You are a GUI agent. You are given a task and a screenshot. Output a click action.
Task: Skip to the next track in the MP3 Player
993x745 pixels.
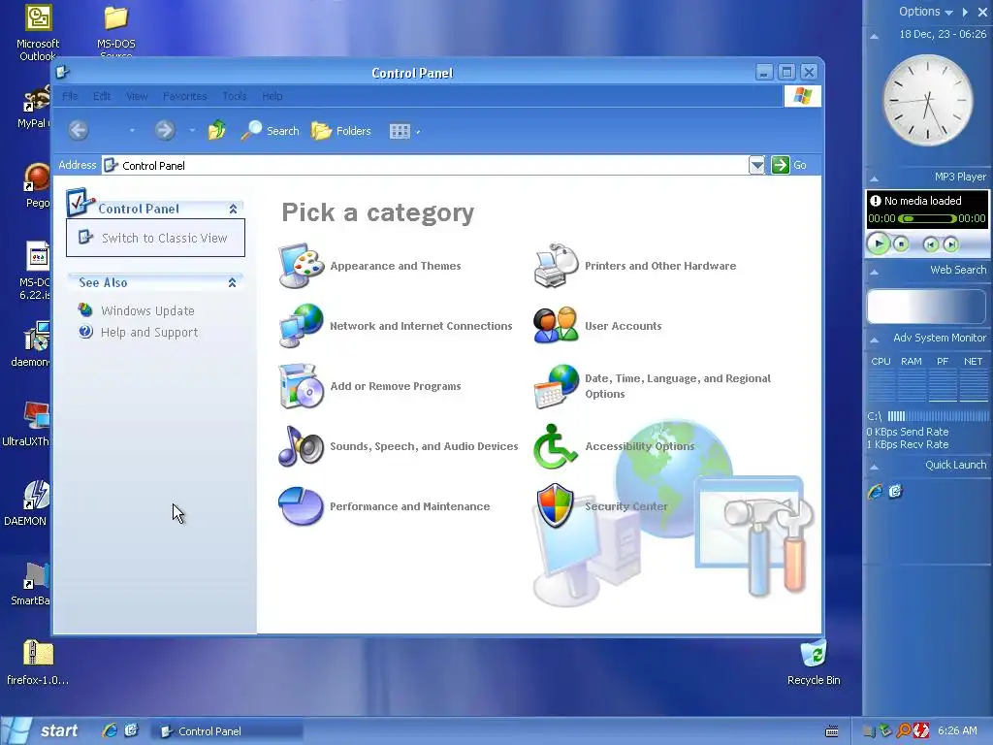tap(950, 244)
